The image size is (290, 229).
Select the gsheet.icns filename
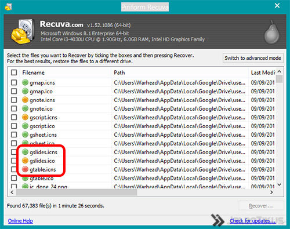pyautogui.click(x=43, y=135)
